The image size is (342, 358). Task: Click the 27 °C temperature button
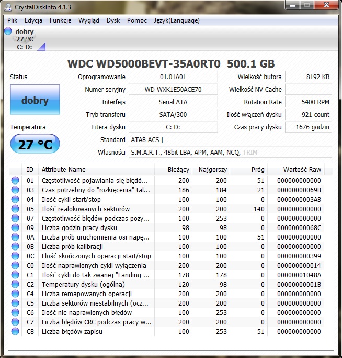(x=35, y=144)
